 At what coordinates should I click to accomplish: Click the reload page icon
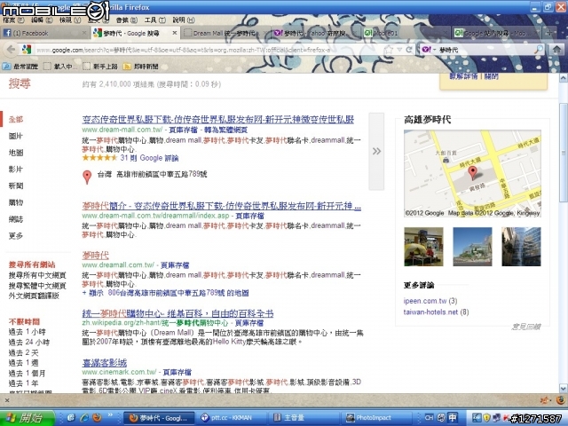[x=409, y=50]
